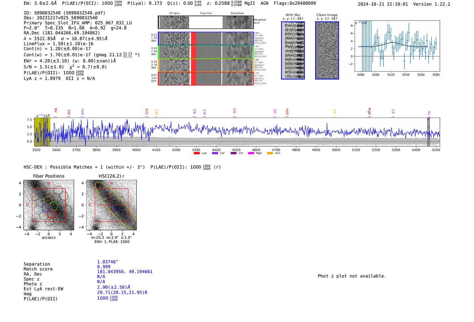This screenshot has width=474, height=322.
Task: Click the Obs: 20231217v025_5090032540 line
Action: (61, 18)
